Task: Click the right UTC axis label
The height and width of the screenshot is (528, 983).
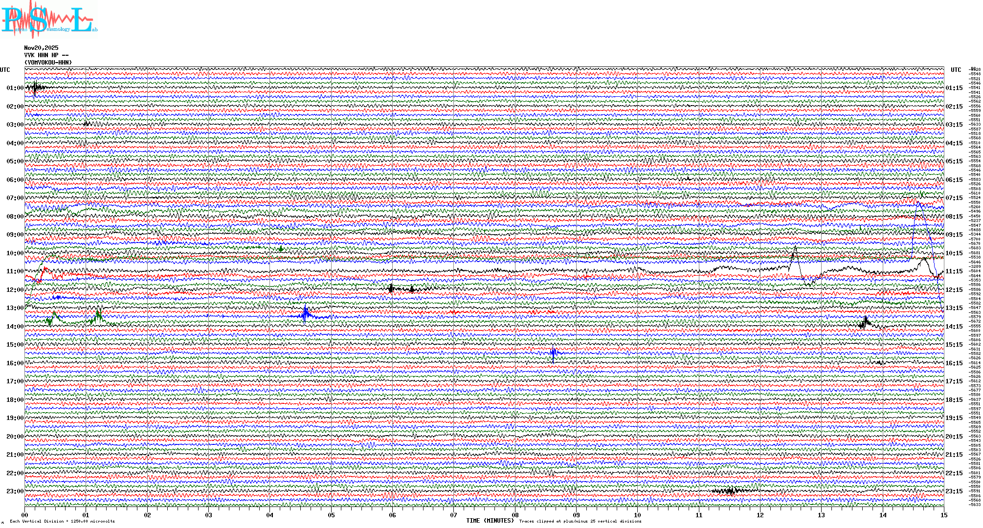Action: (956, 70)
